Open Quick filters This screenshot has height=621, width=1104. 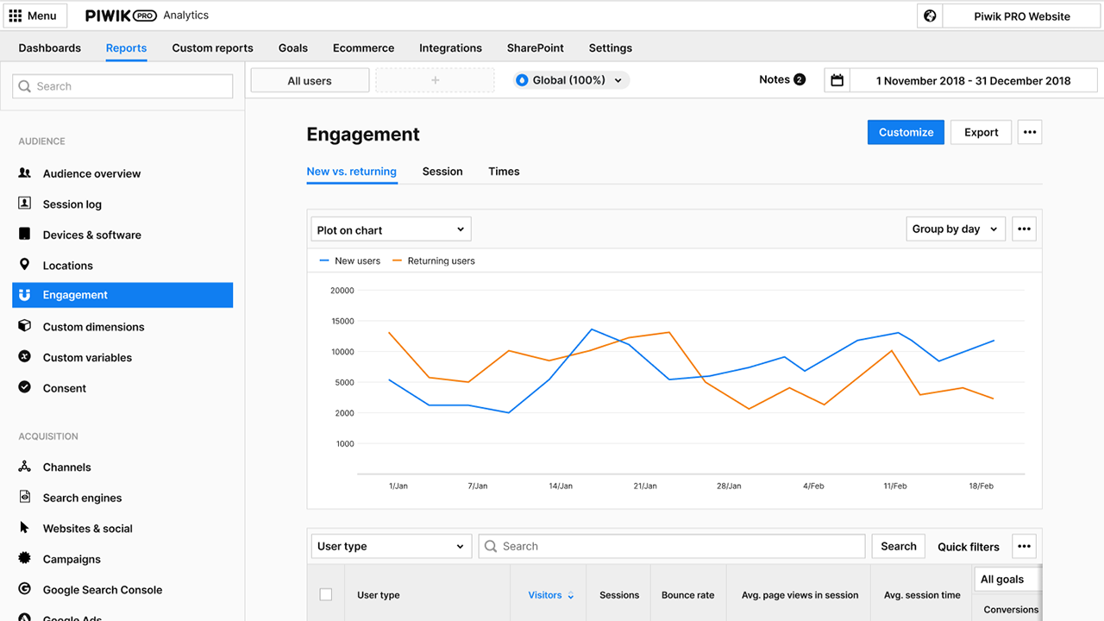tap(969, 547)
